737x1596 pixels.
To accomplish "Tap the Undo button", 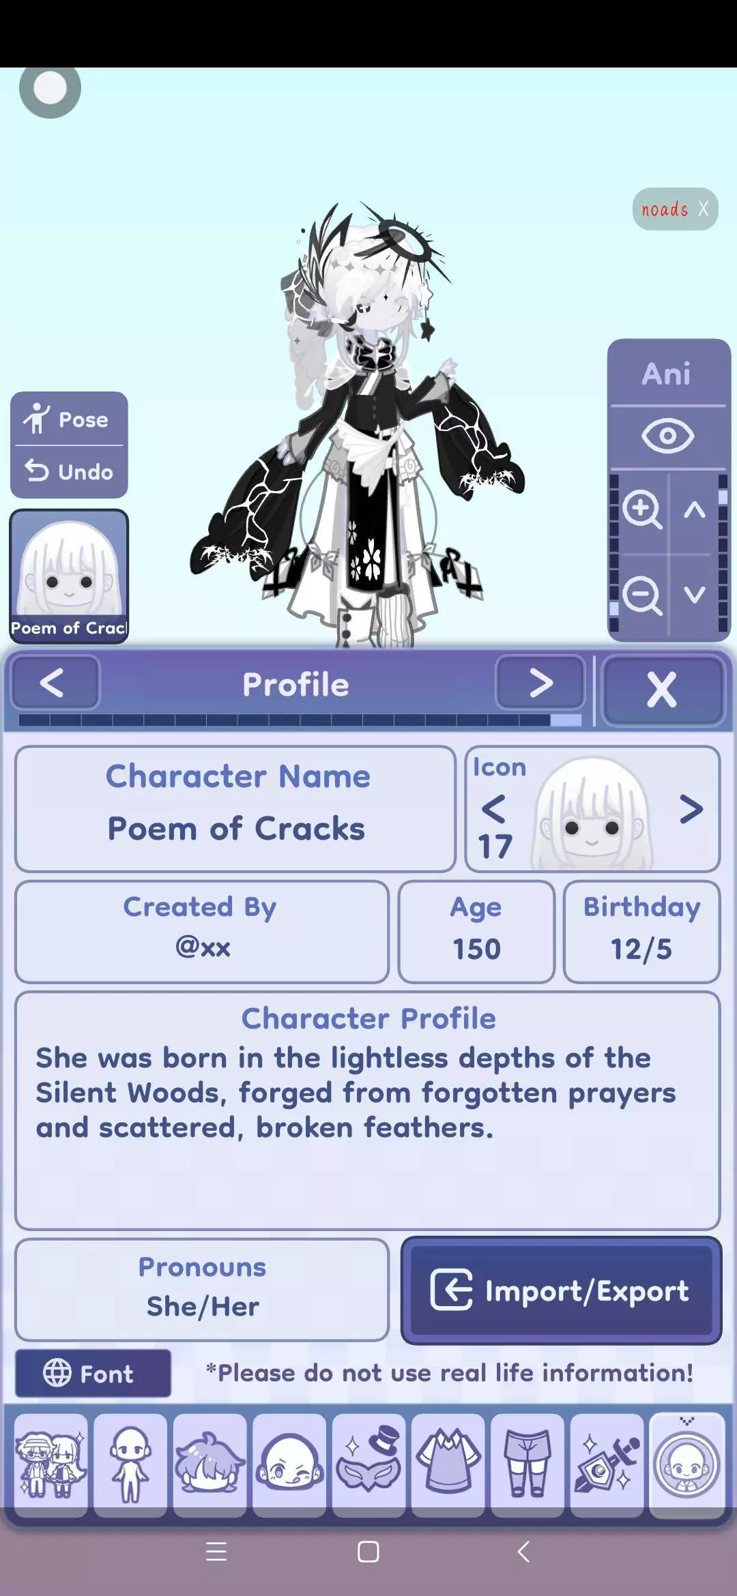I will click(68, 471).
